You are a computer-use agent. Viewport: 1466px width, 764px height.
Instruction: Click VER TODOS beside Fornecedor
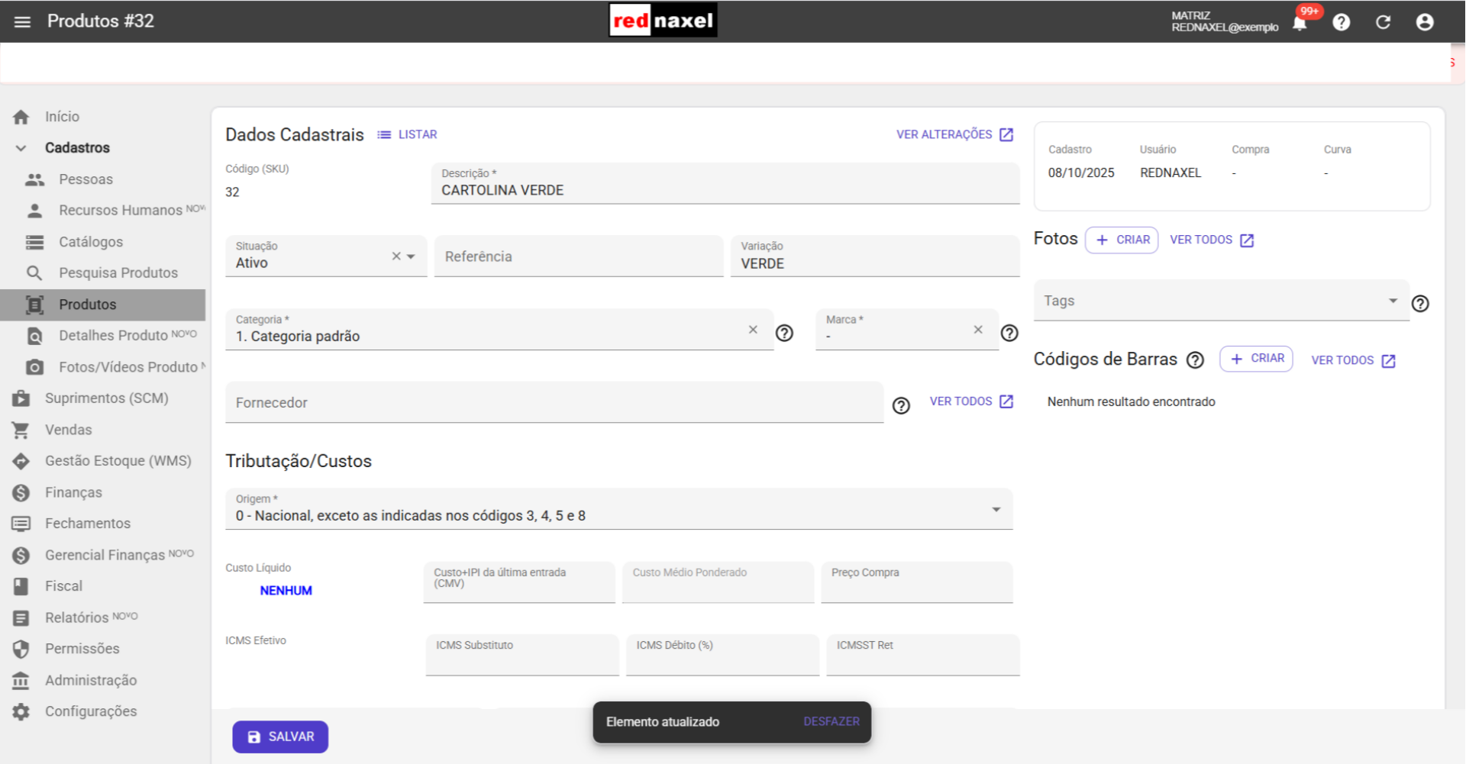971,401
